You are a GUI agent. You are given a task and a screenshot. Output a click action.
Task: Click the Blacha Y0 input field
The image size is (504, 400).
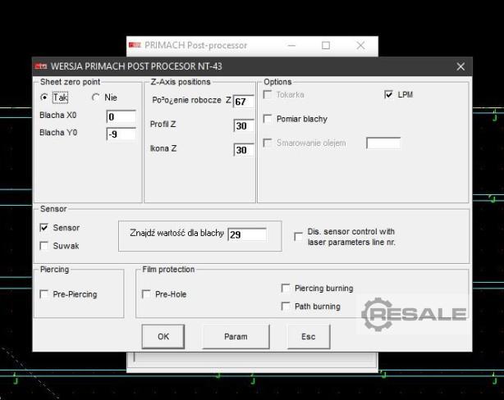coord(121,134)
